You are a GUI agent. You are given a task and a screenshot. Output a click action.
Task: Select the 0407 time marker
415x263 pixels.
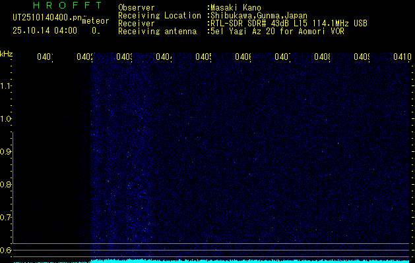[282, 57]
